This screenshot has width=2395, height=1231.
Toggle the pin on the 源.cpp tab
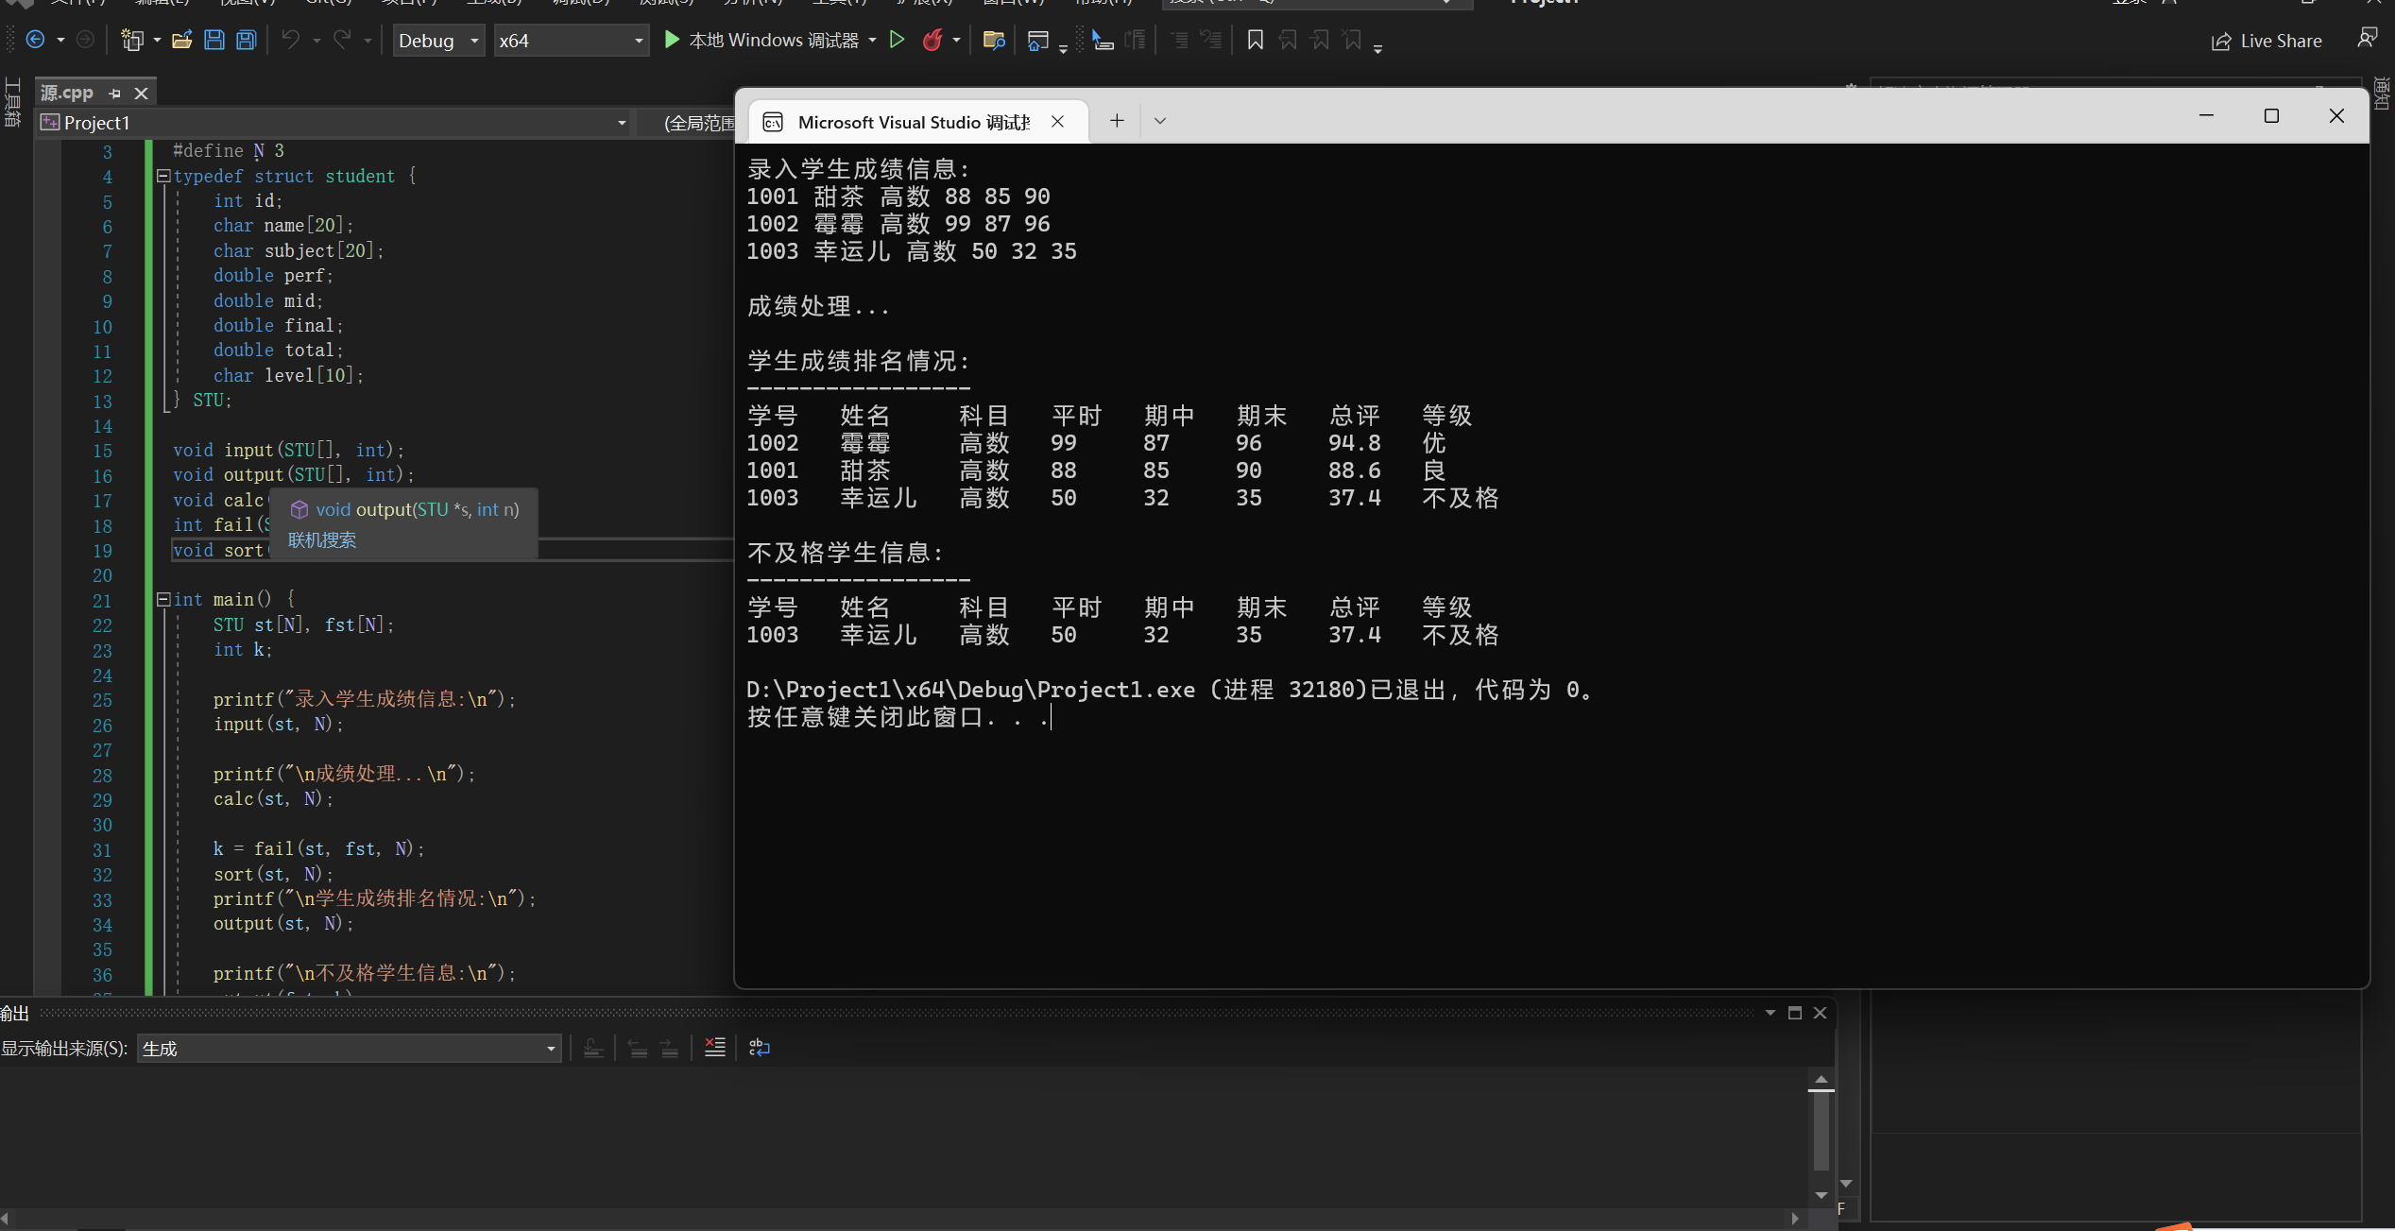(x=115, y=93)
